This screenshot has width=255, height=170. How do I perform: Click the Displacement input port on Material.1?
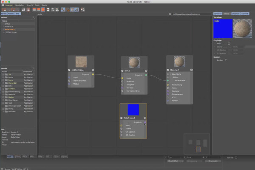point(168,94)
